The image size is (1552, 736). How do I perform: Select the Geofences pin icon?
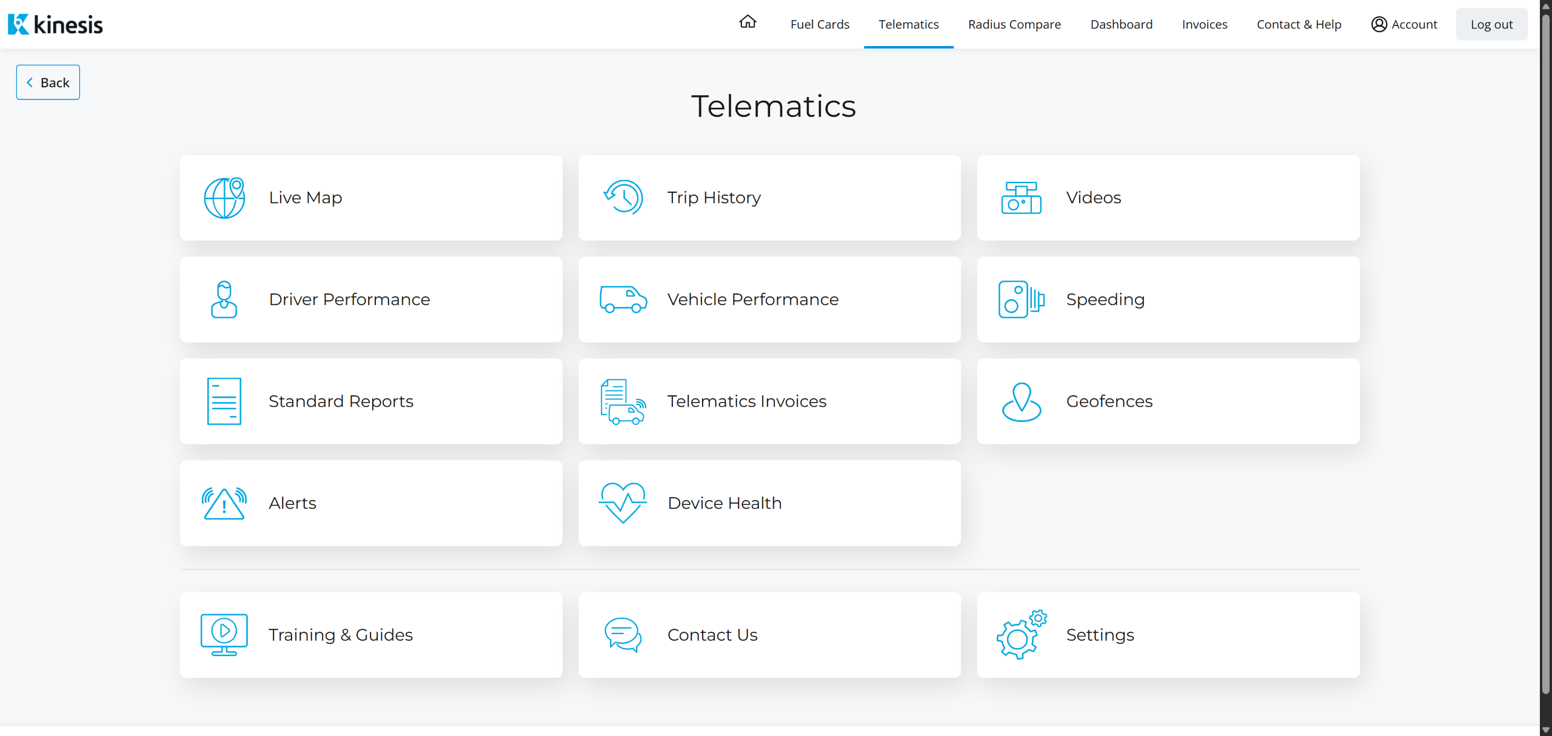(1021, 401)
